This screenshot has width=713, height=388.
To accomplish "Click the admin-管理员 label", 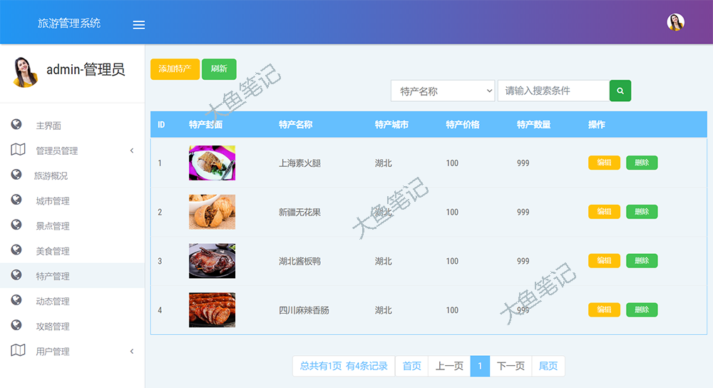I will 86,70.
